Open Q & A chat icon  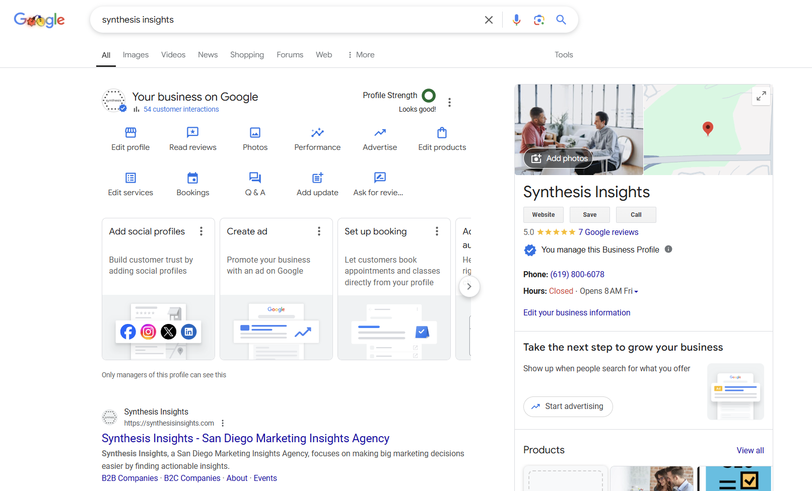[x=255, y=178]
